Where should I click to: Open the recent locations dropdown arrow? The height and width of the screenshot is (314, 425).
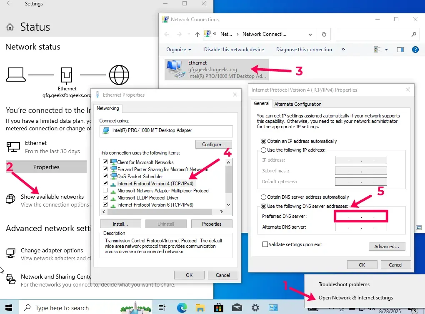pos(189,35)
